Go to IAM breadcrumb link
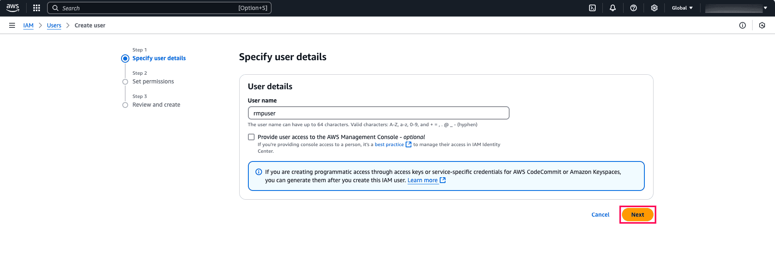The height and width of the screenshot is (259, 775). [28, 25]
